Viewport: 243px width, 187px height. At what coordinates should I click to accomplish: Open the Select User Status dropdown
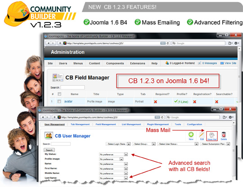pos(178,144)
